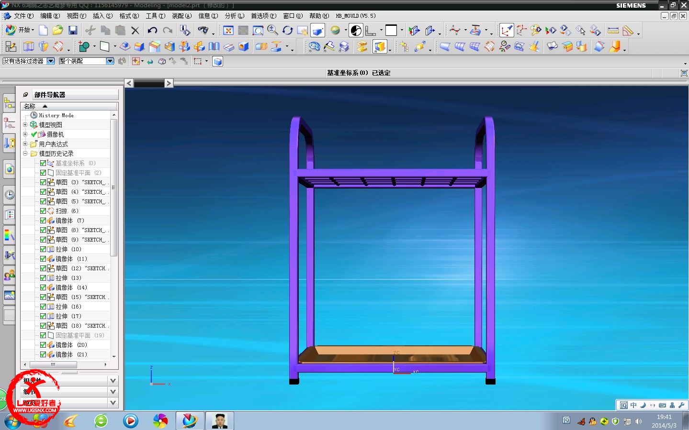Open the Roles sidebar tab
The width and height of the screenshot is (689, 430).
coord(9,275)
